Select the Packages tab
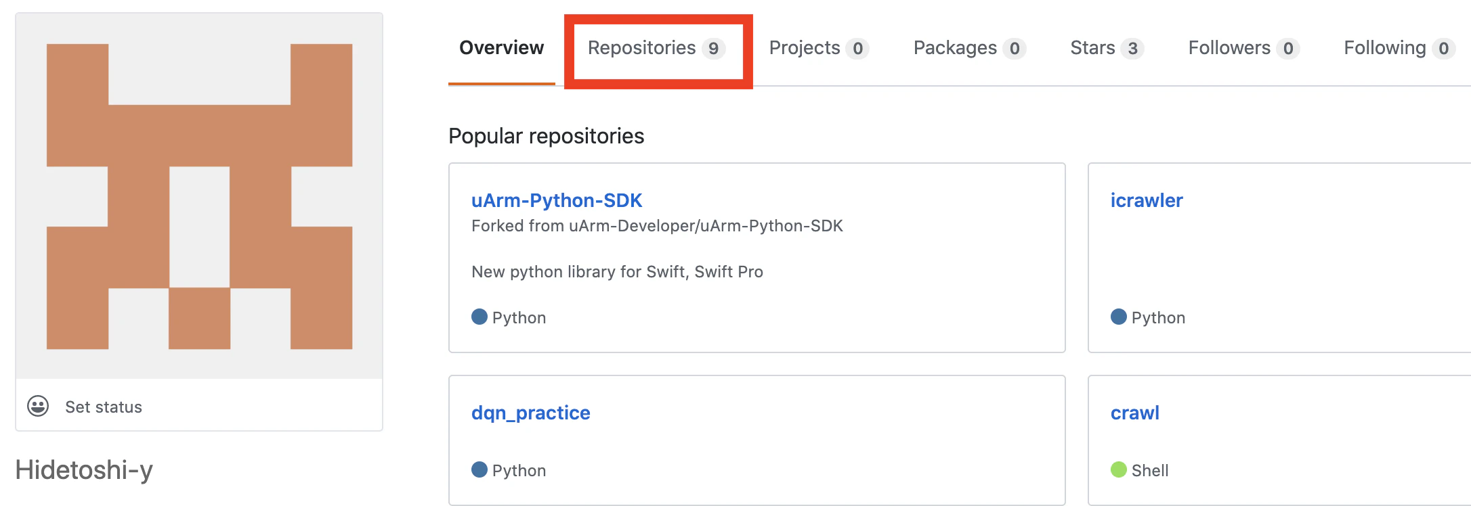1471x506 pixels. click(970, 48)
